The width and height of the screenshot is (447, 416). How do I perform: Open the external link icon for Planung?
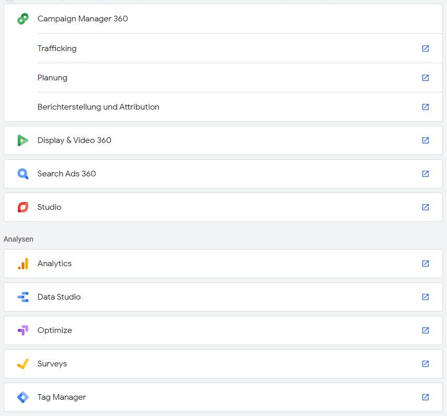[426, 78]
